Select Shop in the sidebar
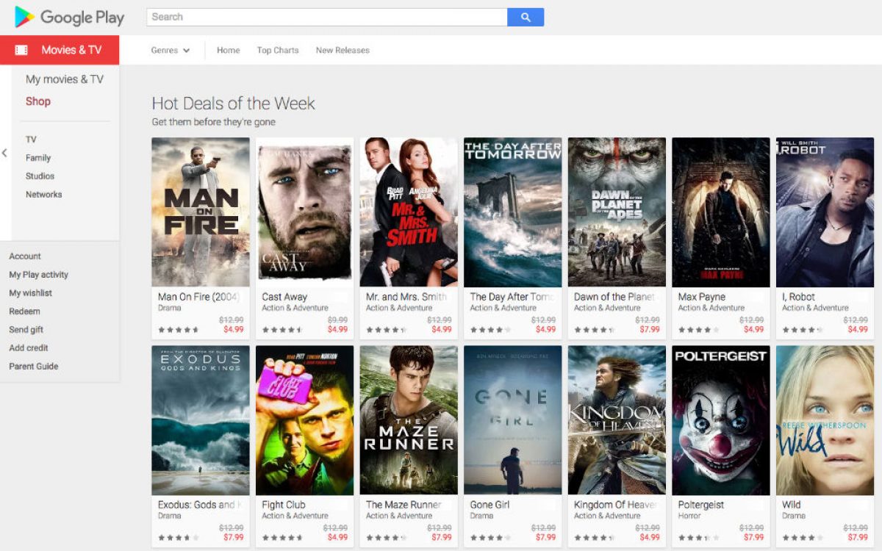 pyautogui.click(x=38, y=101)
